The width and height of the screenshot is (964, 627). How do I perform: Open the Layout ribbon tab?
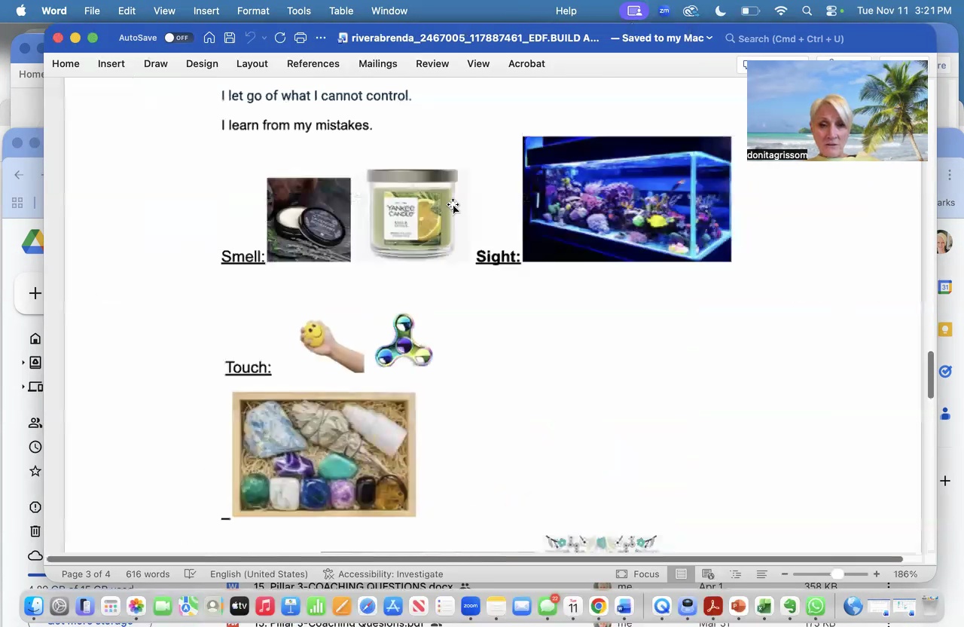[252, 63]
